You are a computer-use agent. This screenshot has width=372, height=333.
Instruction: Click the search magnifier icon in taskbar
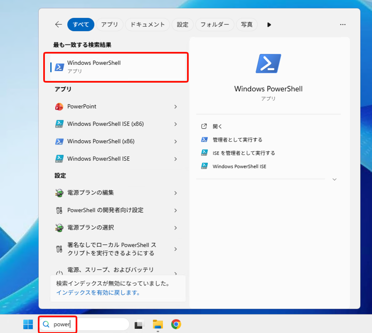point(46,324)
